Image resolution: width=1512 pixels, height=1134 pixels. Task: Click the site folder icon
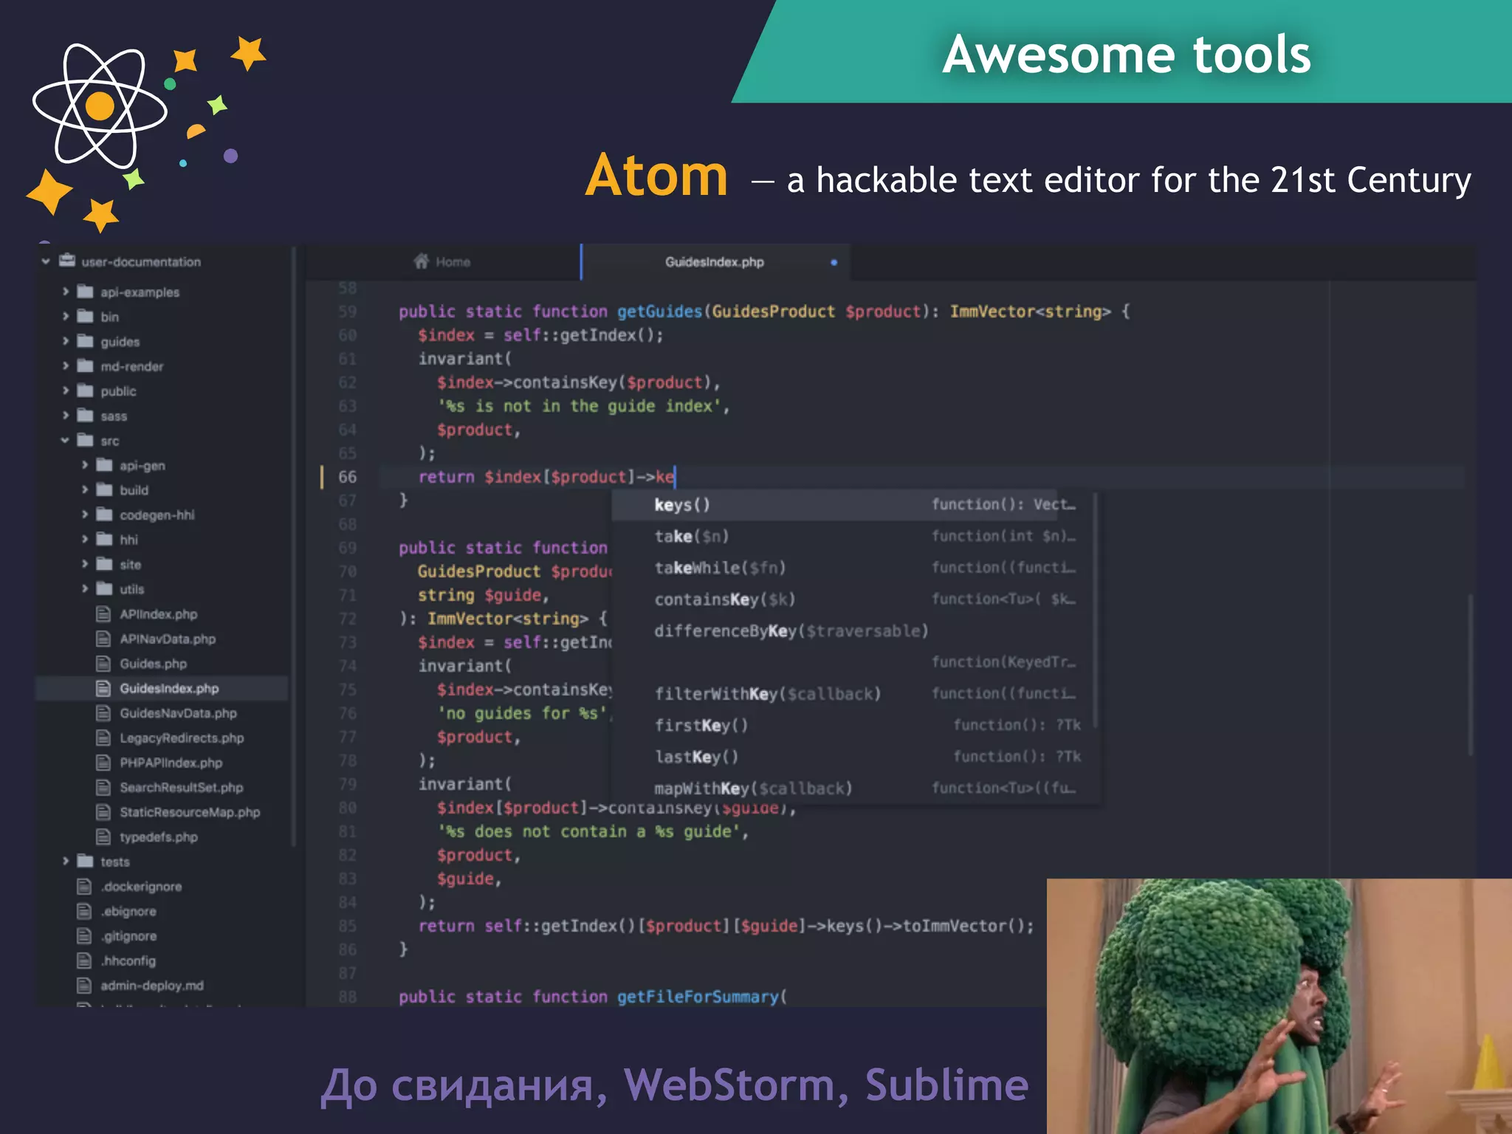coord(104,564)
